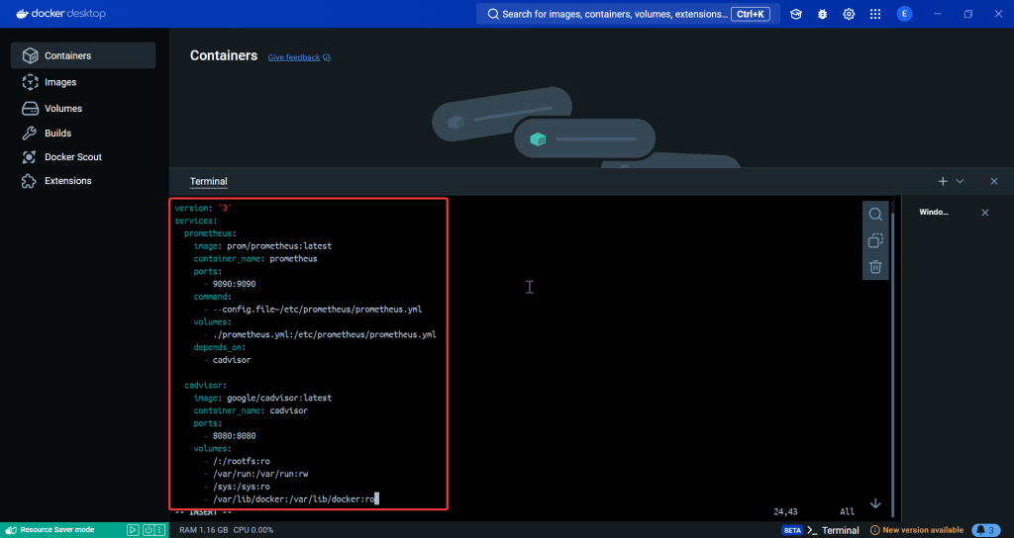Open the user account avatar menu

pyautogui.click(x=904, y=14)
